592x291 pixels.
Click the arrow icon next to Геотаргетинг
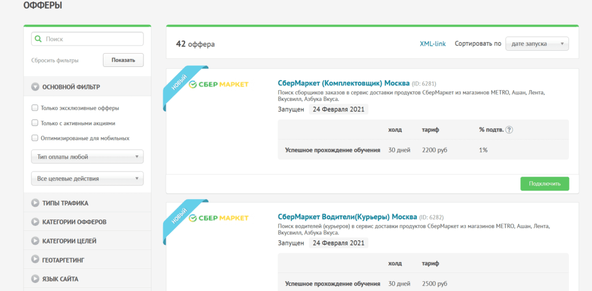click(x=35, y=260)
